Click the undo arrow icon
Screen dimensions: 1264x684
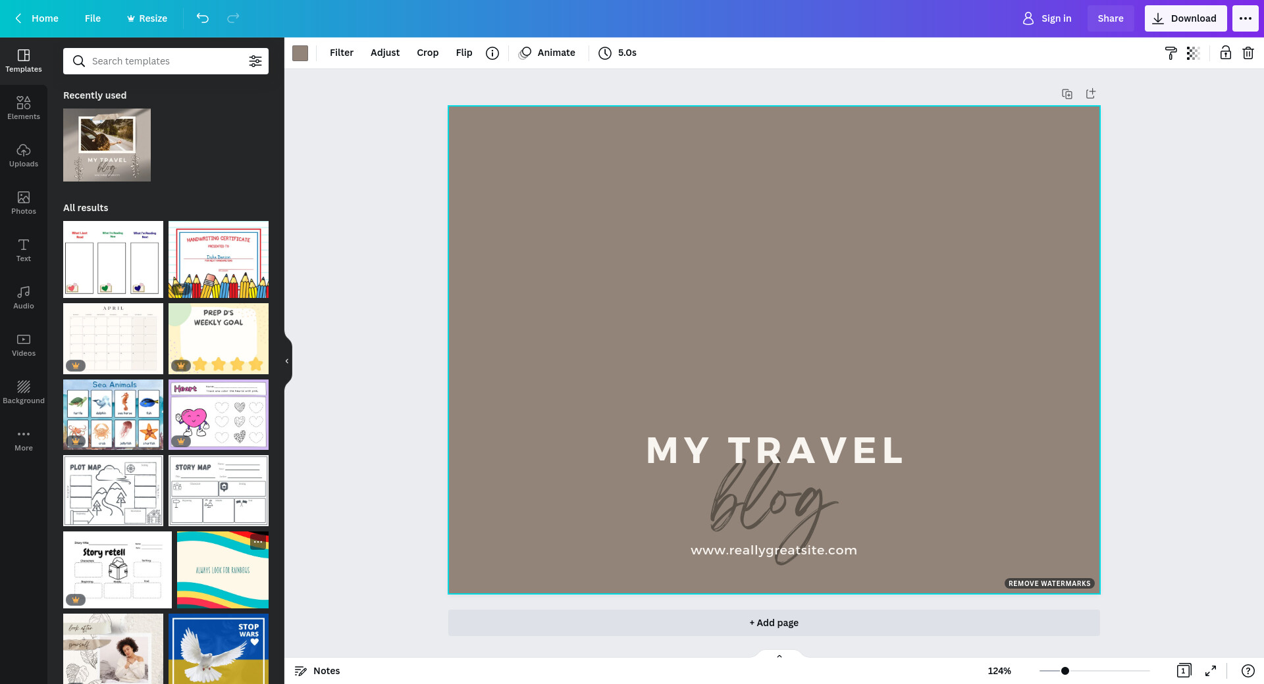pyautogui.click(x=202, y=18)
